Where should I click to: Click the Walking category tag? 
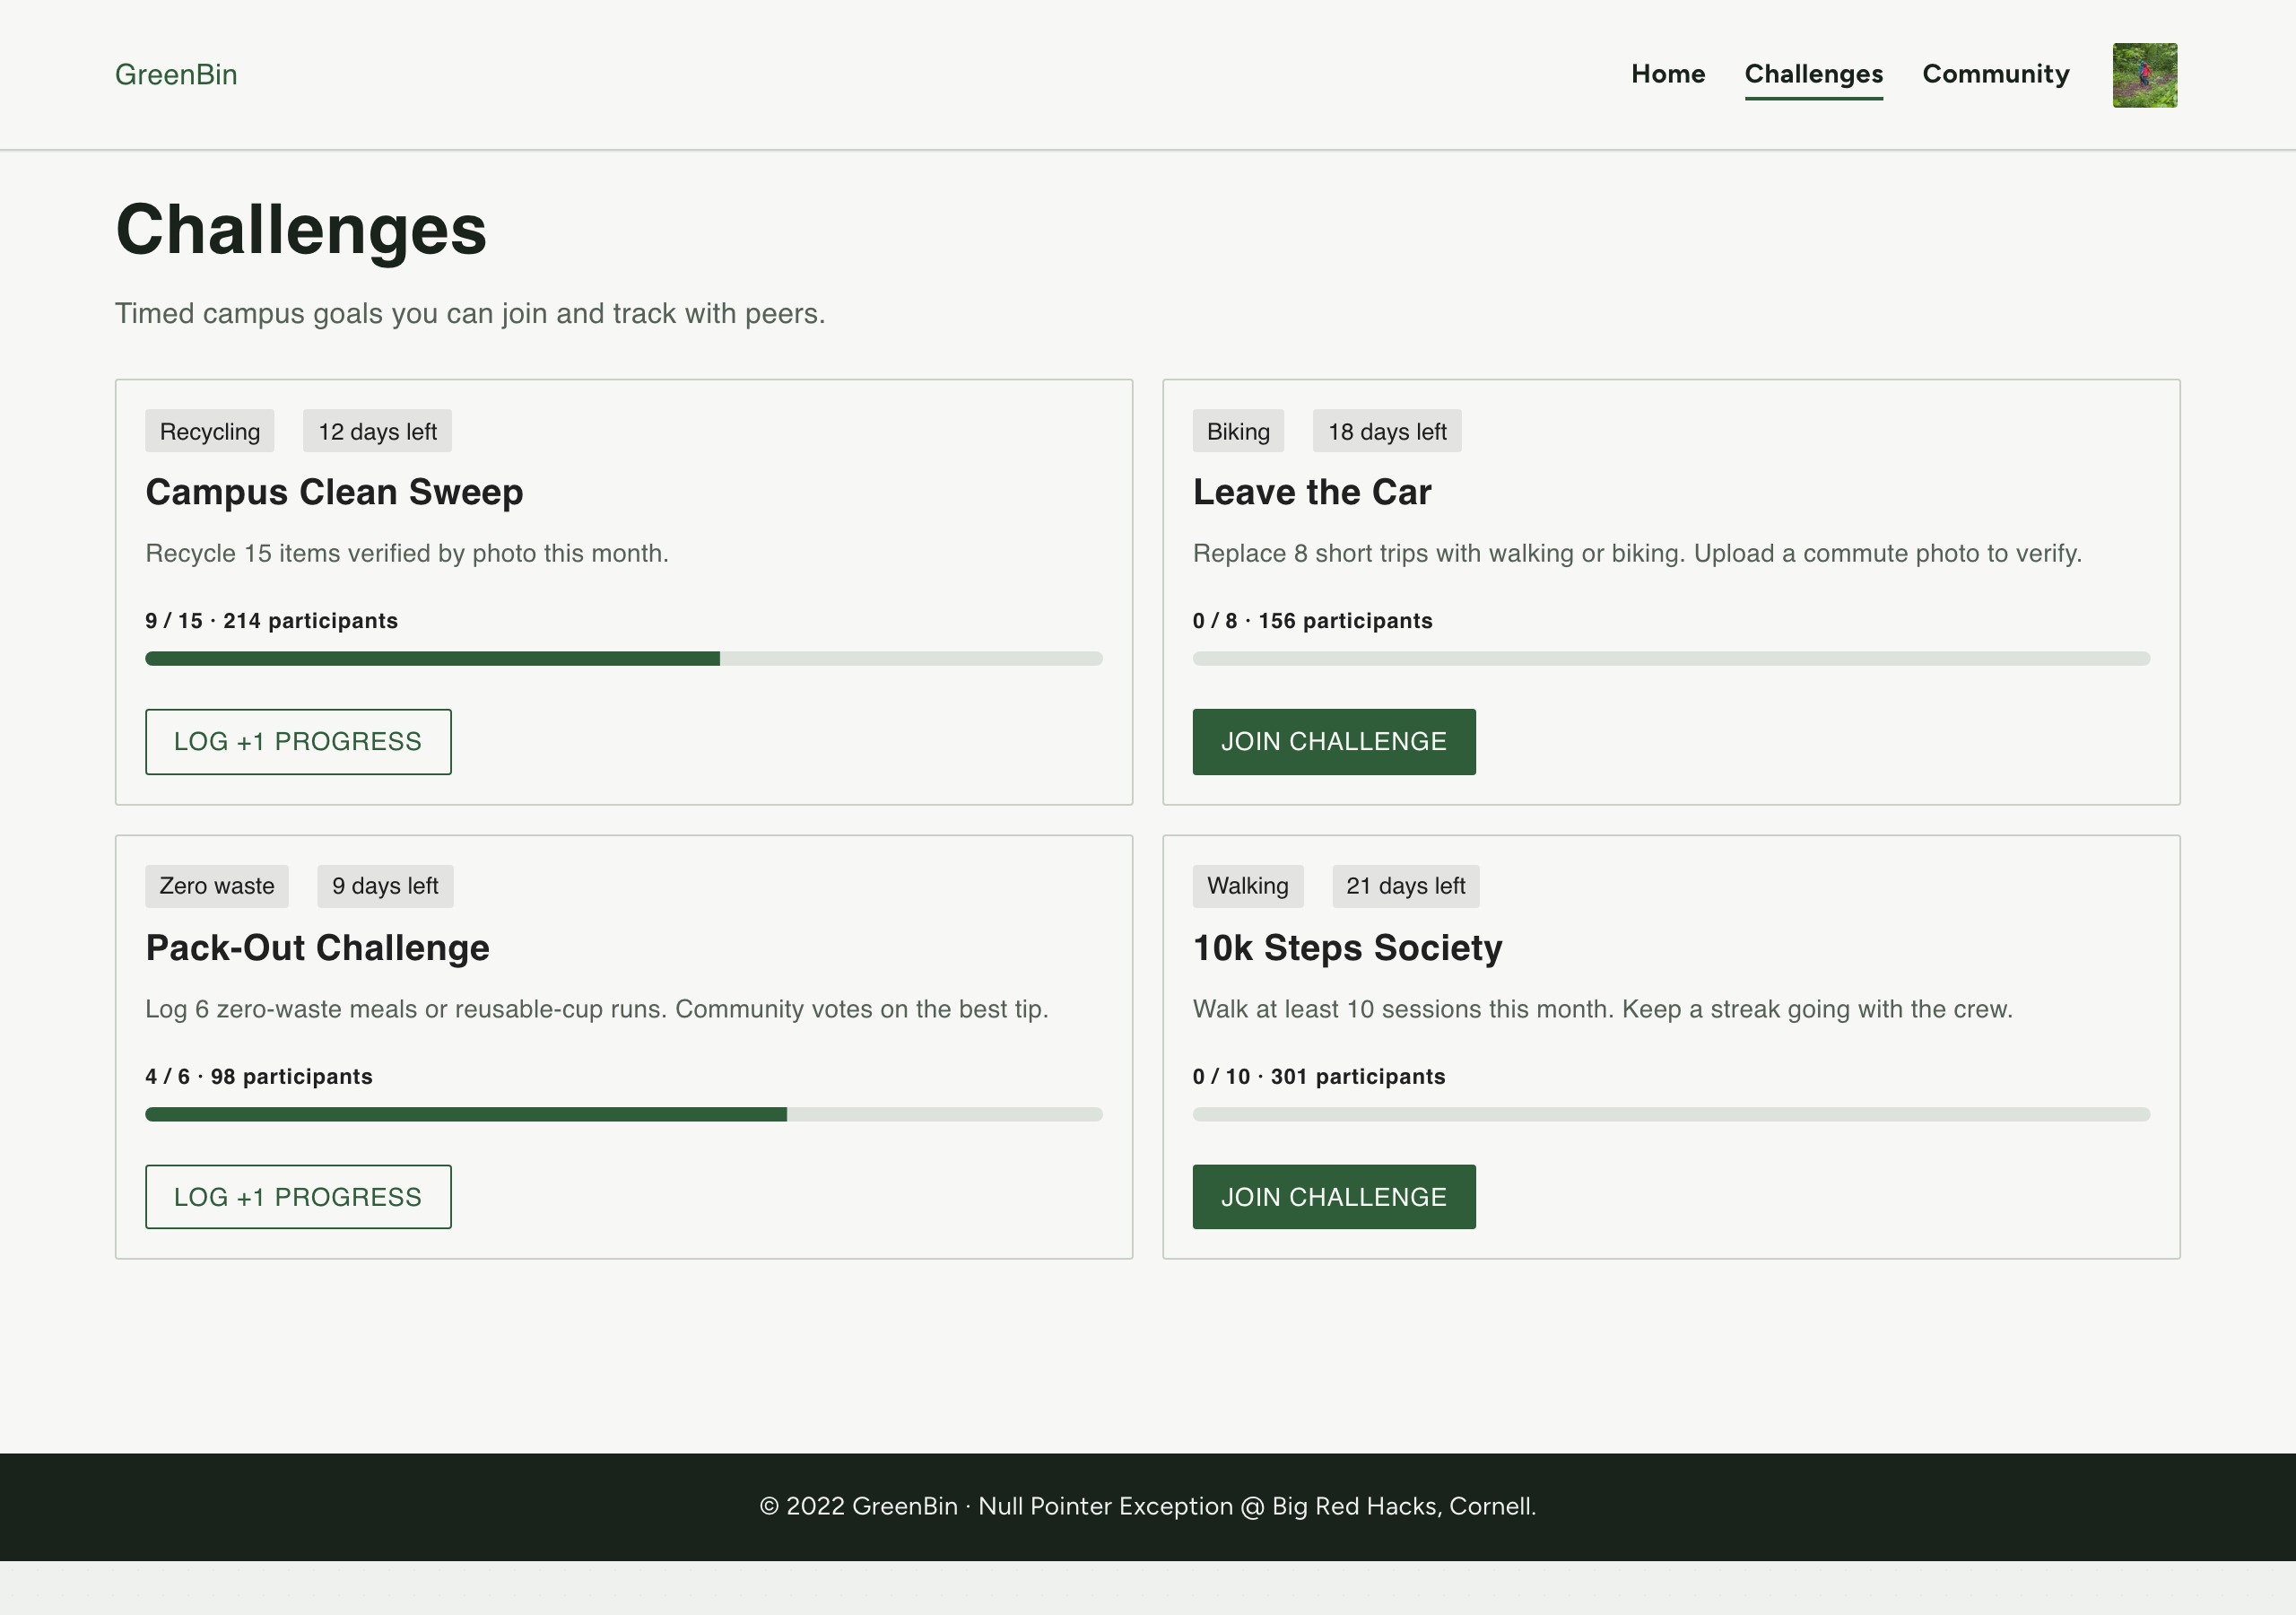click(1247, 886)
